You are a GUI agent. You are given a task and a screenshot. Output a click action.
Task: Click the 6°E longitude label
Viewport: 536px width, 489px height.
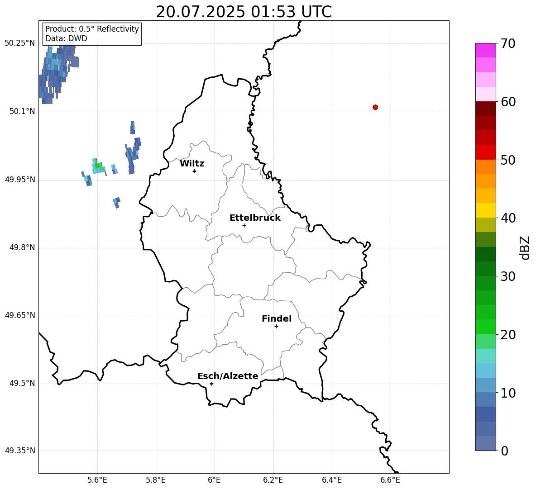(214, 480)
